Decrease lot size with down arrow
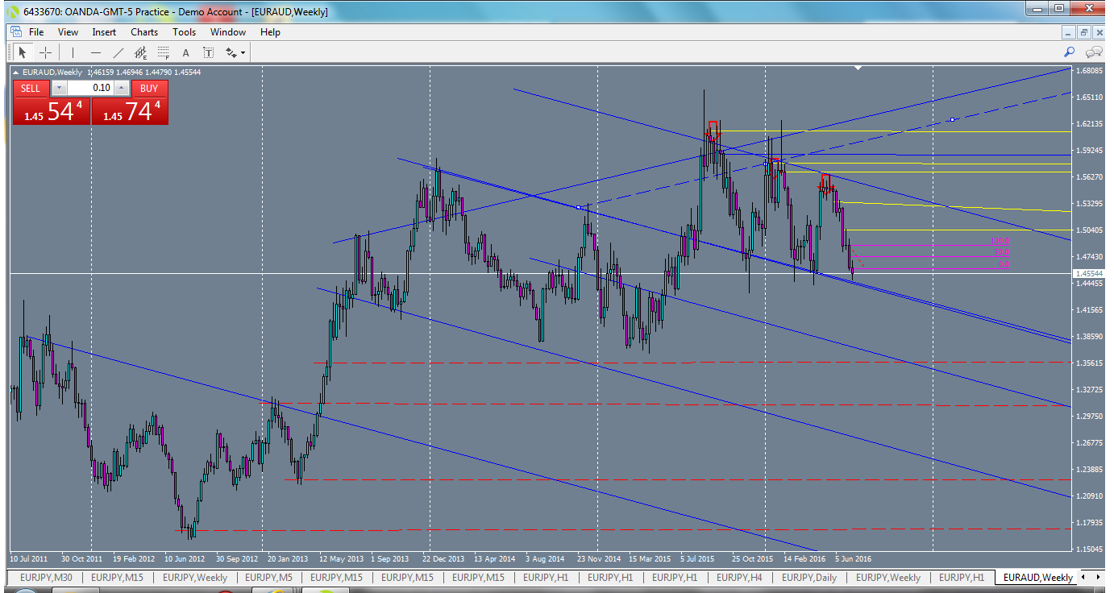 59,88
